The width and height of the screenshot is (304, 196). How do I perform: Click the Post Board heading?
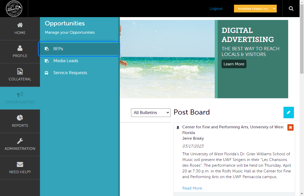(191, 112)
